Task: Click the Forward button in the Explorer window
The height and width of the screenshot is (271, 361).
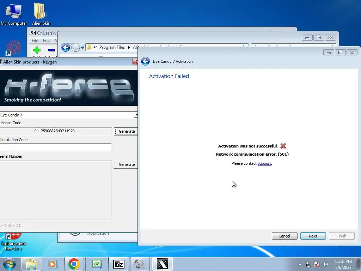Action: (x=75, y=48)
